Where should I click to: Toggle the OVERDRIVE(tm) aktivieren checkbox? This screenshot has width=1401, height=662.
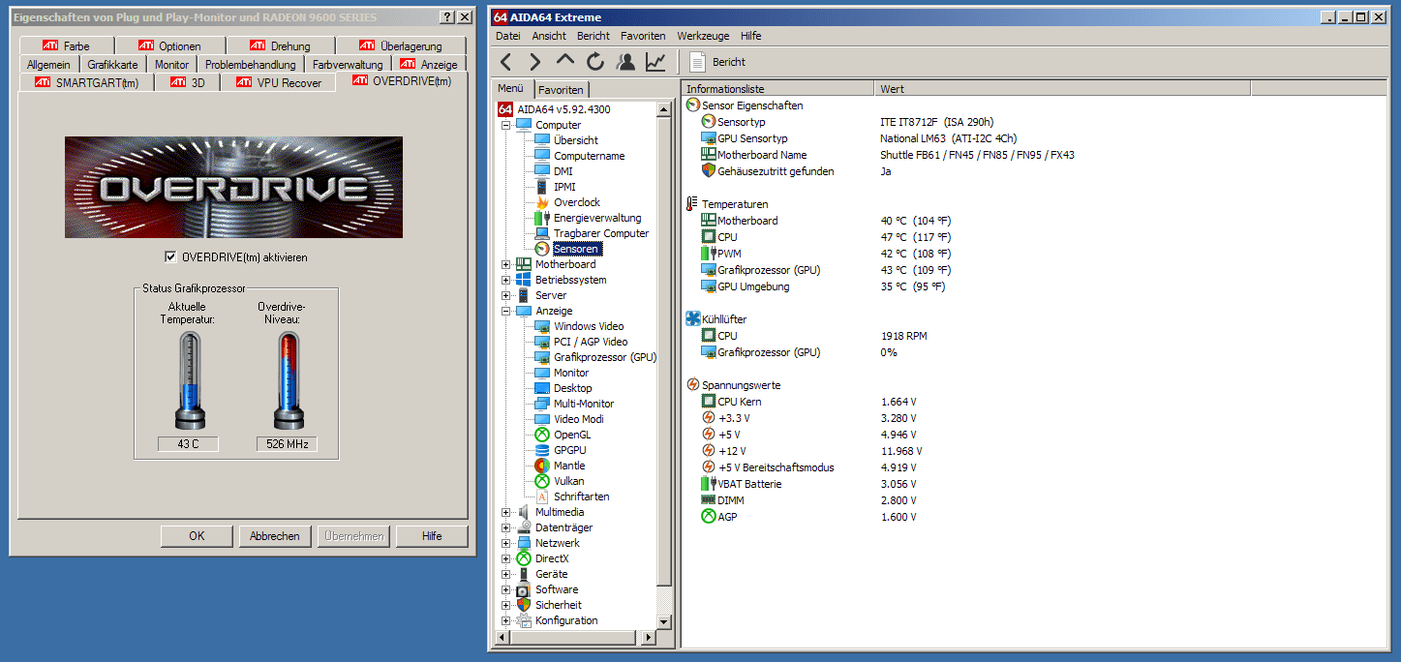(x=171, y=257)
